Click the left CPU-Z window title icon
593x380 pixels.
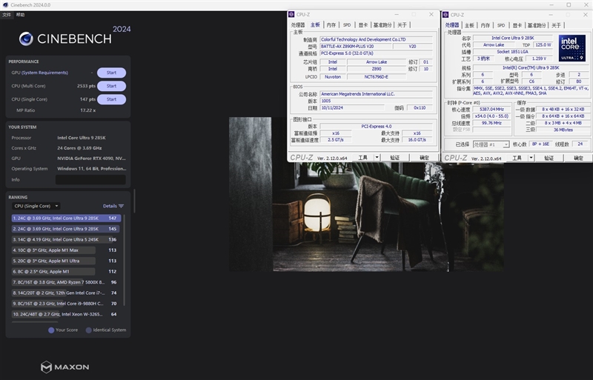point(291,14)
